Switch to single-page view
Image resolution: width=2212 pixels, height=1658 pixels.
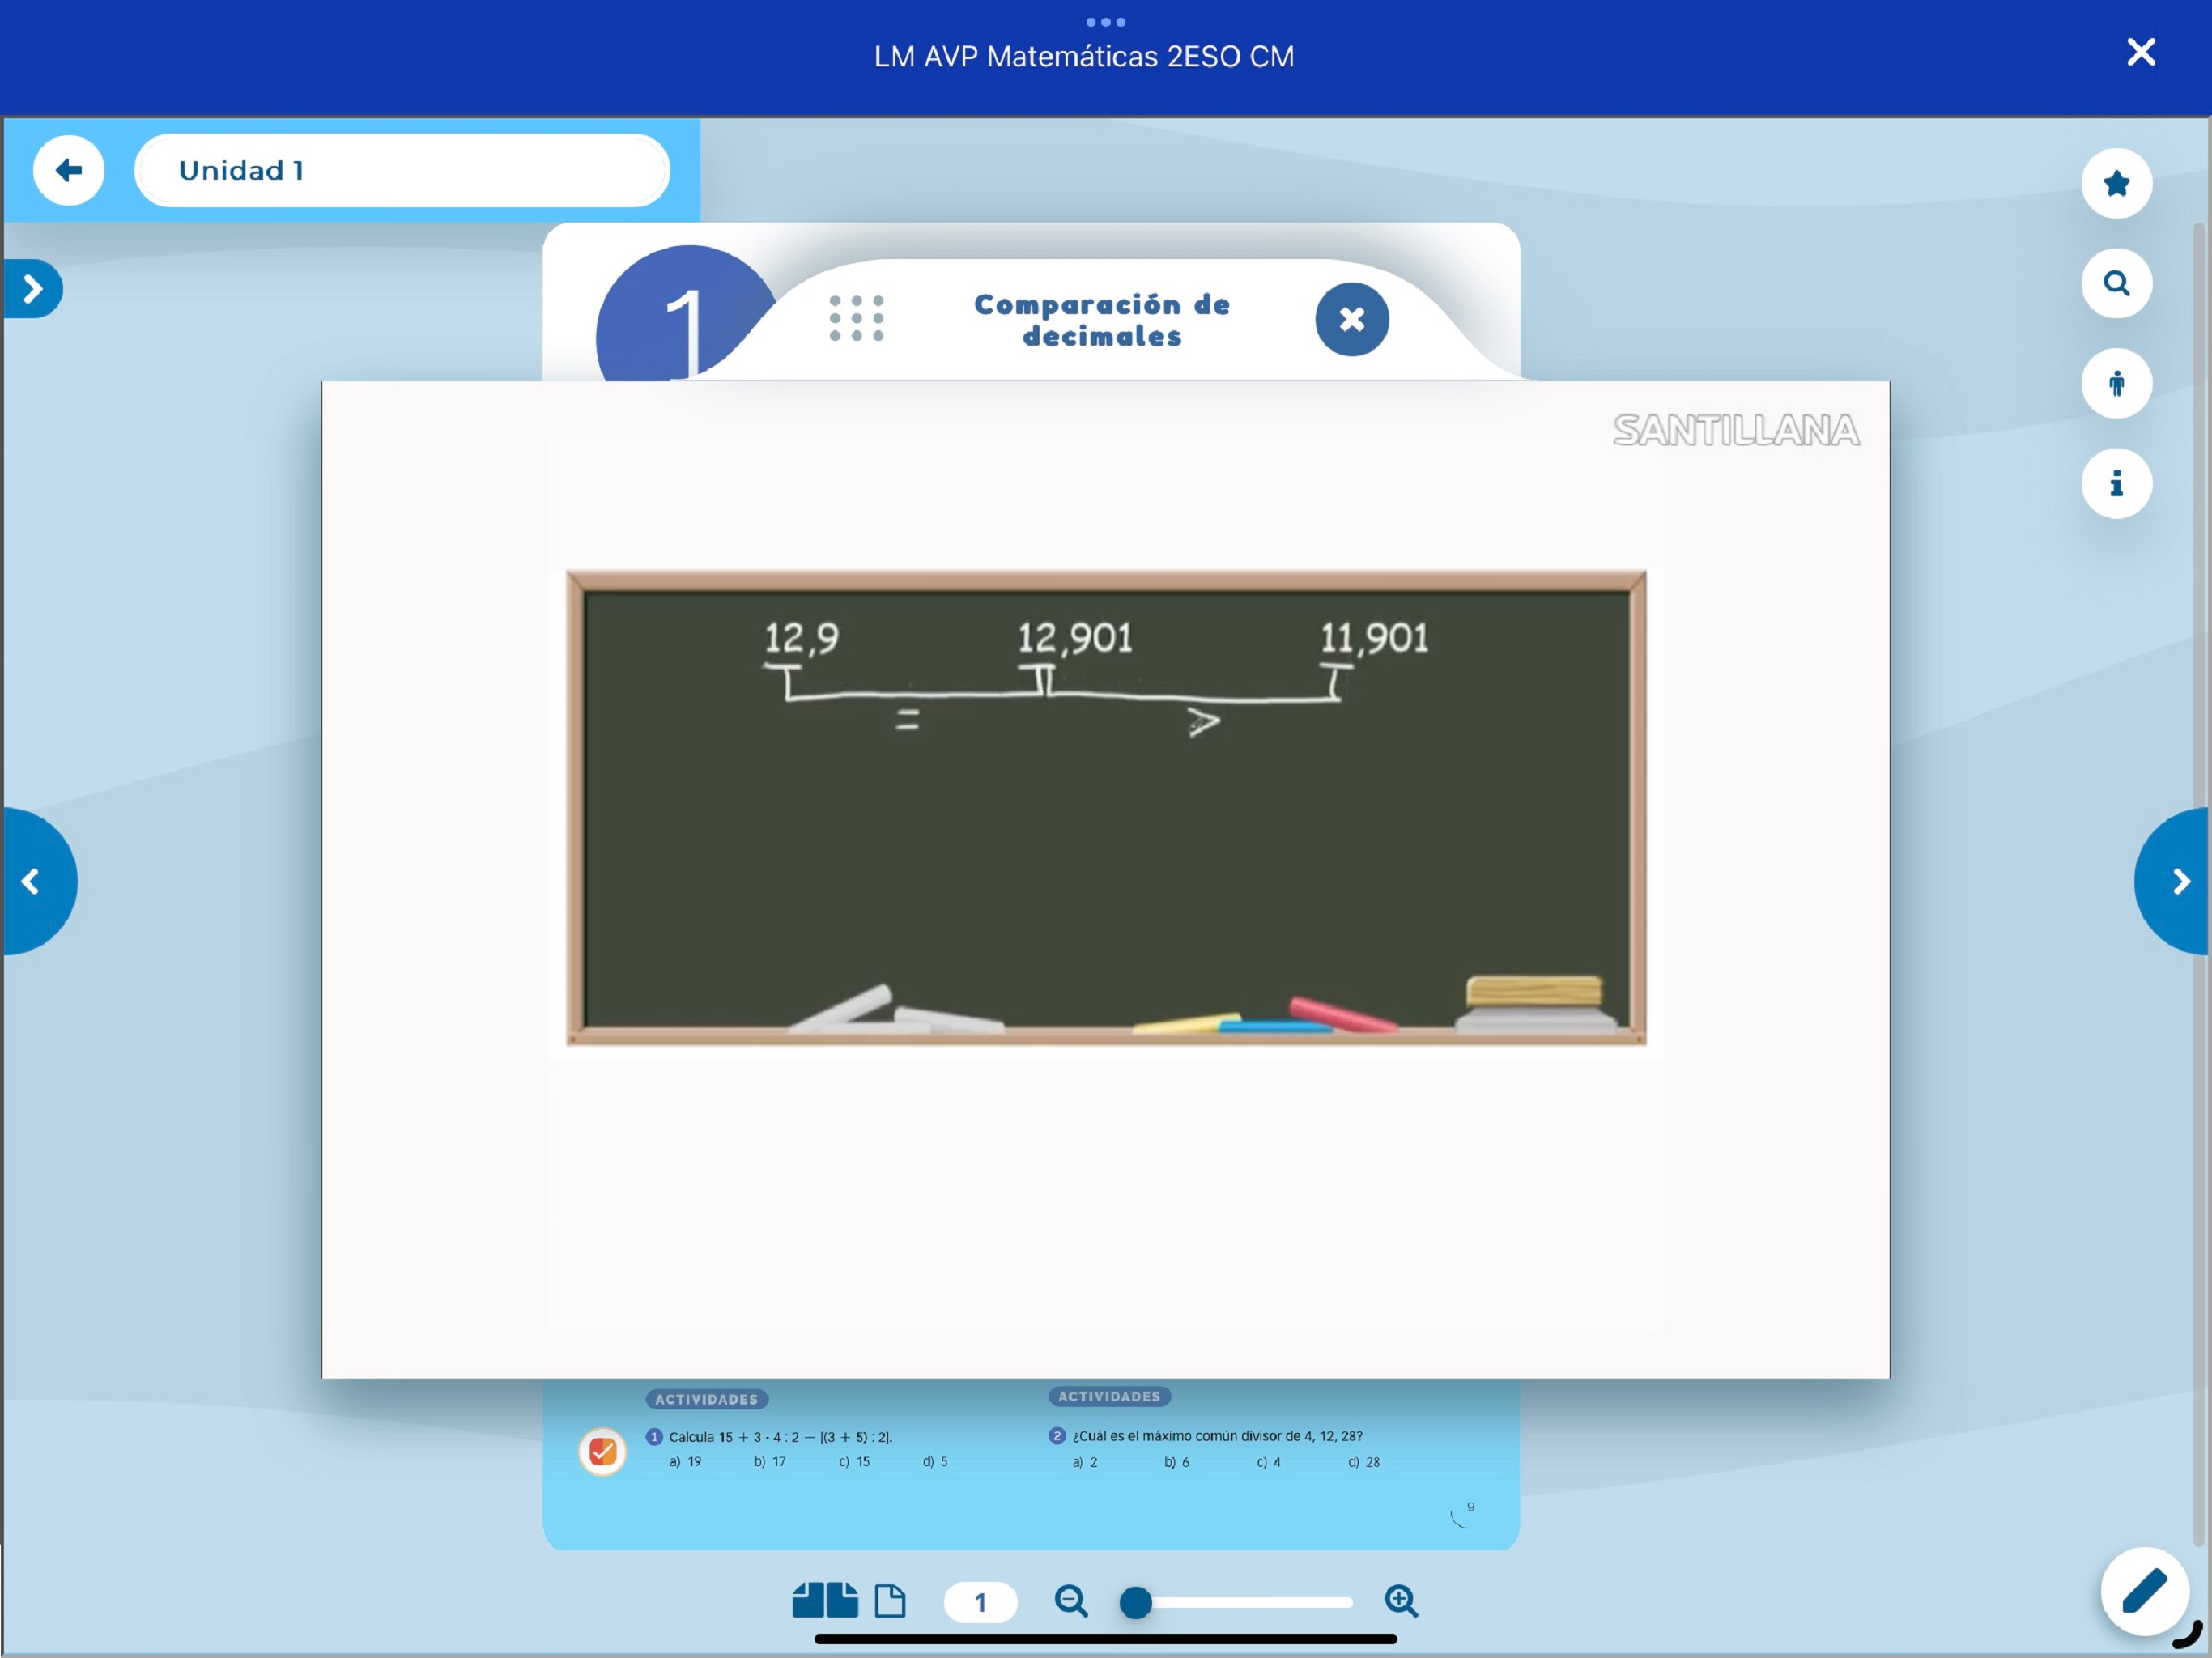tap(890, 1600)
